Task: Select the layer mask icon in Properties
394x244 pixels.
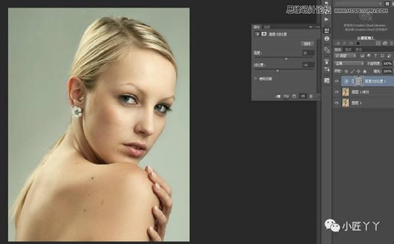Action: tap(264, 34)
